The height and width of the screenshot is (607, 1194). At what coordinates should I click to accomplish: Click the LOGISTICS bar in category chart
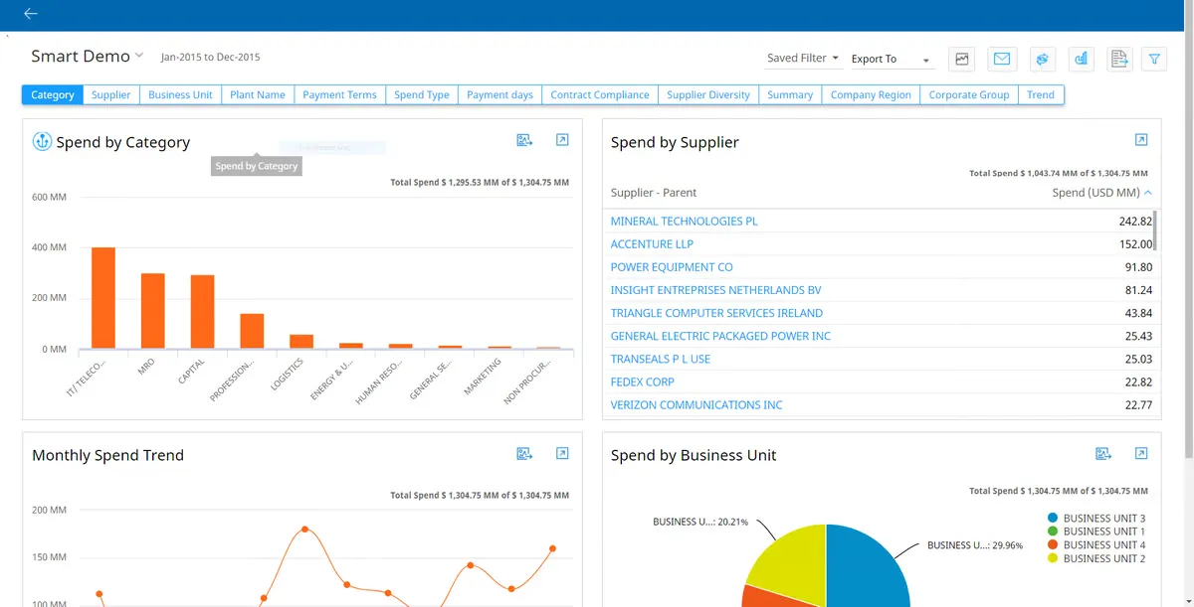(301, 342)
